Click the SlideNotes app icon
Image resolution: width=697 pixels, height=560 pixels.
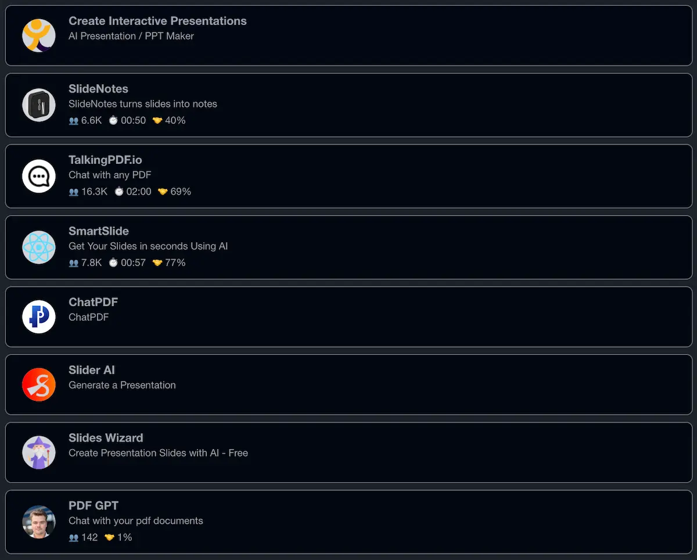(39, 105)
